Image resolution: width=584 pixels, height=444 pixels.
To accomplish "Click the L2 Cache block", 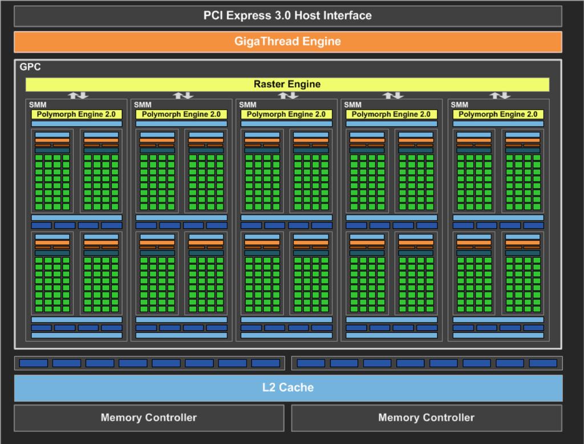I will coord(288,388).
